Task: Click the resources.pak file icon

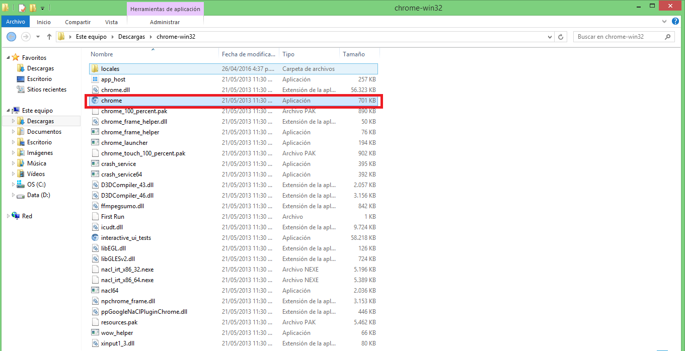Action: click(95, 322)
